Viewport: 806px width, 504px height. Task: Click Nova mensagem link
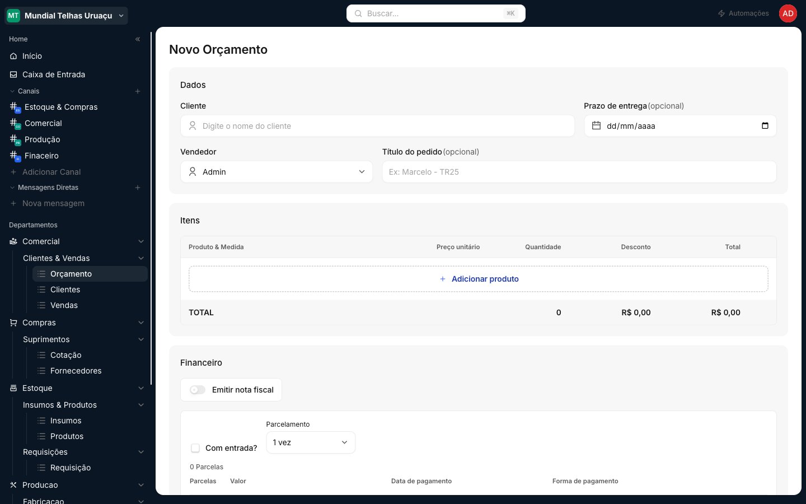click(53, 203)
